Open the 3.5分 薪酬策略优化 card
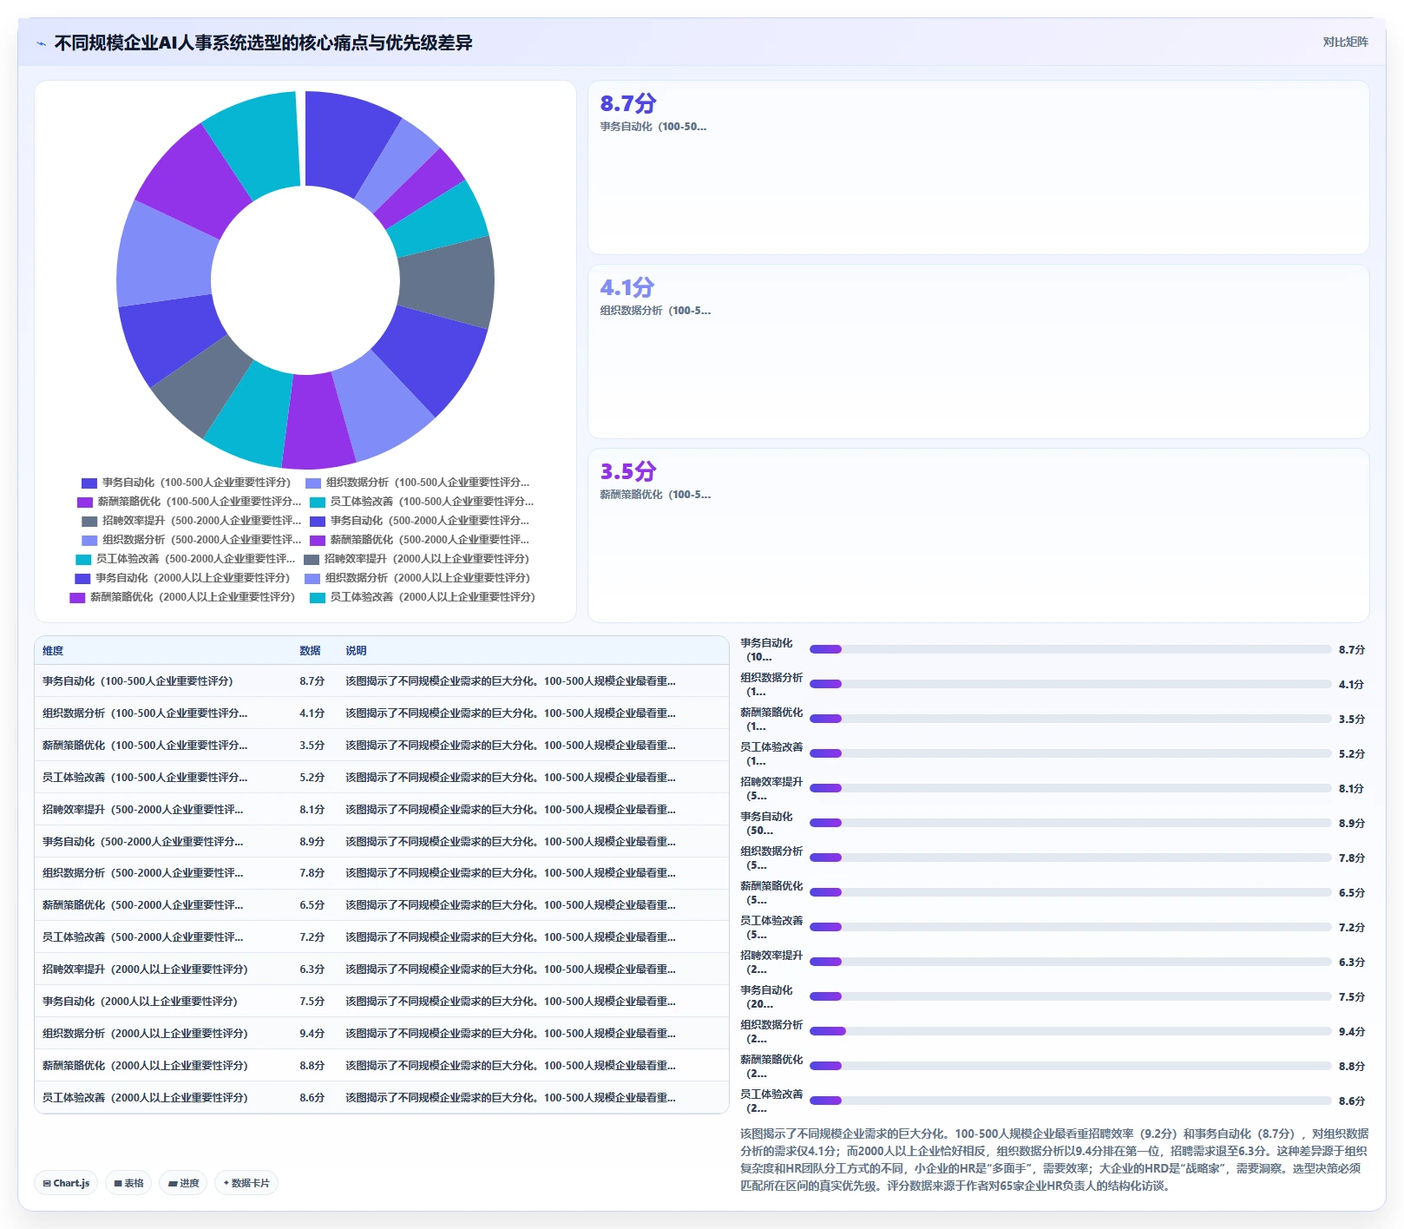Viewport: 1404px width, 1229px height. tap(978, 536)
